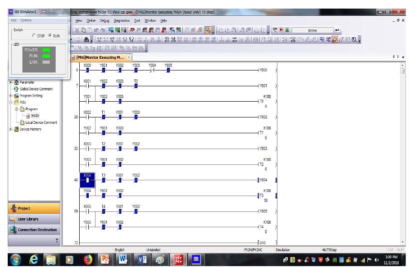Open the Window menu
Viewport: 410px width, 267px height.
click(x=150, y=20)
